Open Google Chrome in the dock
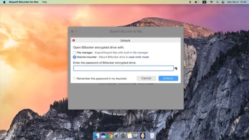The width and height of the screenshot is (249, 140). [x=110, y=136]
